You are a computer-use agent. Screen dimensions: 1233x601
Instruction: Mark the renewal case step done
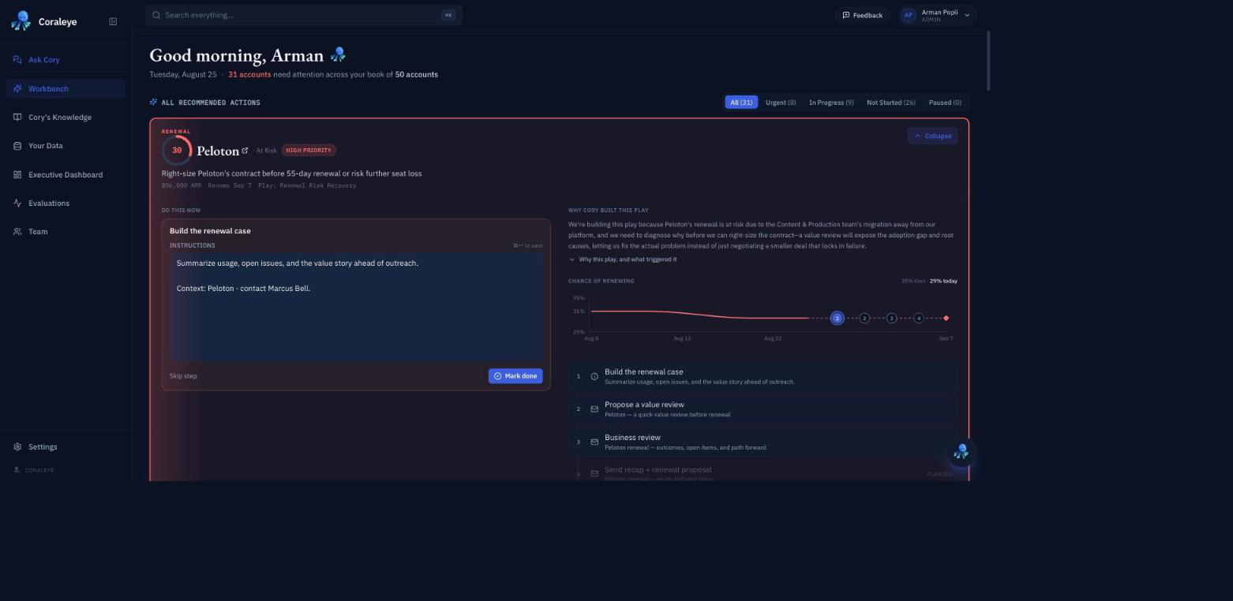click(x=515, y=376)
